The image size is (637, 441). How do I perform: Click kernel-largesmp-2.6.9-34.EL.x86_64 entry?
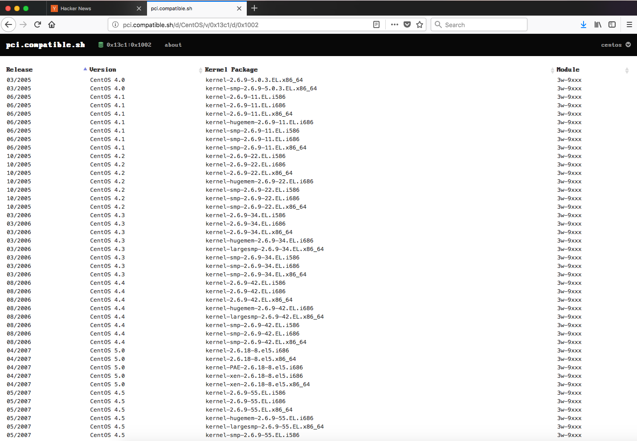click(x=265, y=249)
